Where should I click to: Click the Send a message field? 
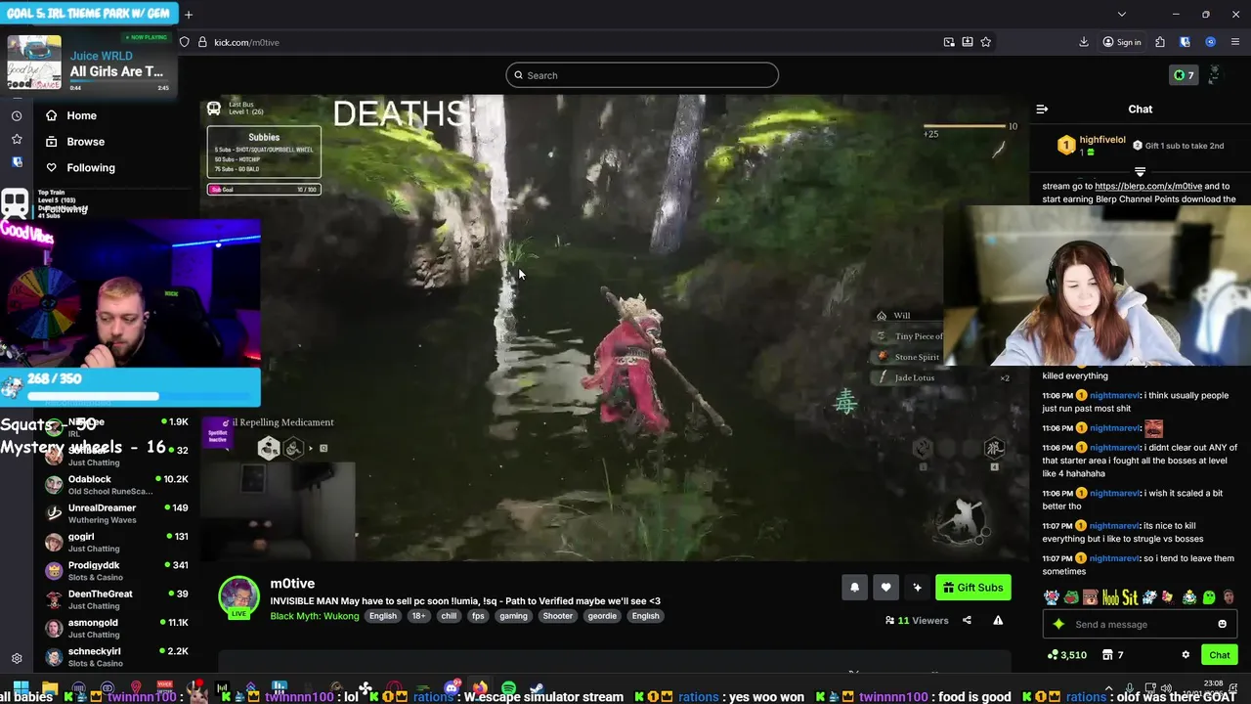[1140, 624]
